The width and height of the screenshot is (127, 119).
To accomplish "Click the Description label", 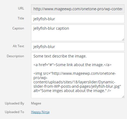I will pos(15,56).
